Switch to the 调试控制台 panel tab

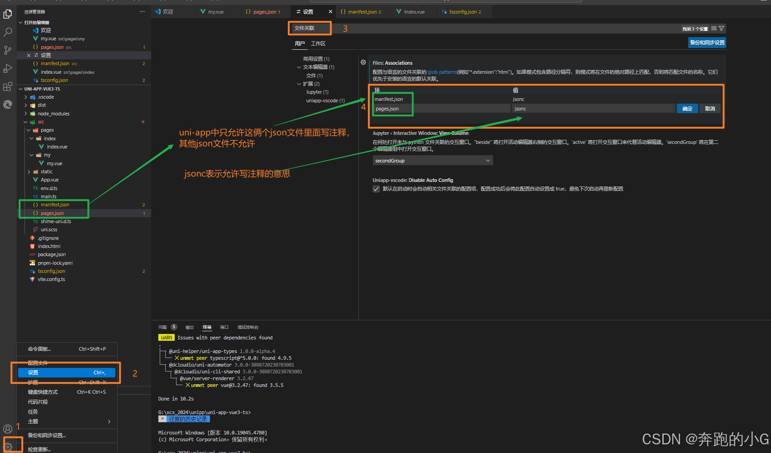click(x=248, y=327)
